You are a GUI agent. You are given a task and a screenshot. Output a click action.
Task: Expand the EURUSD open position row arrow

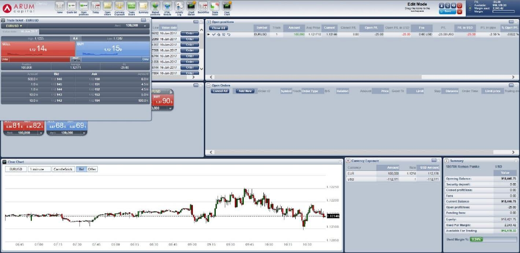coord(209,35)
